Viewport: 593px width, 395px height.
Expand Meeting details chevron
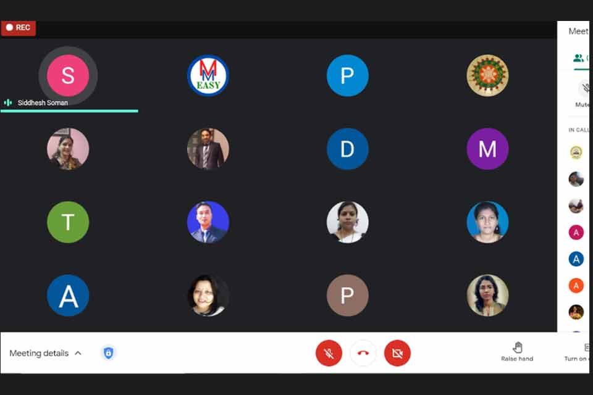click(x=78, y=353)
